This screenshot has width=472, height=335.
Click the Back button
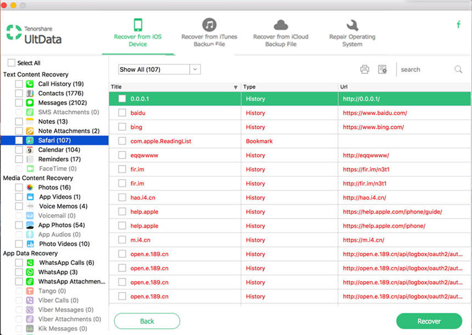pos(147,321)
